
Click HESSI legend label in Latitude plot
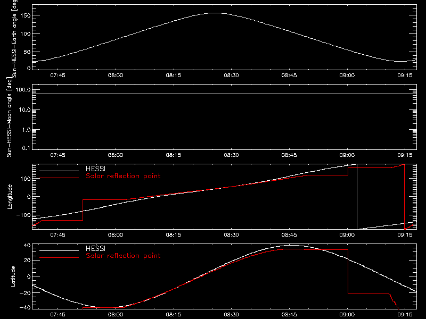click(95, 248)
